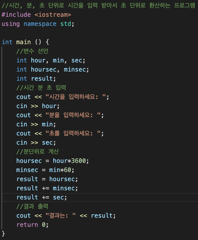Click the highlighted 'result += sec;' line
This screenshot has height=240, width=198.
click(41, 197)
